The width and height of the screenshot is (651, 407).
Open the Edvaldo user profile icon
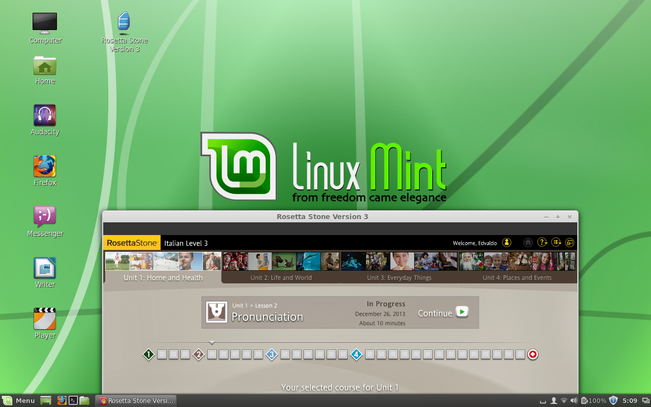point(507,243)
